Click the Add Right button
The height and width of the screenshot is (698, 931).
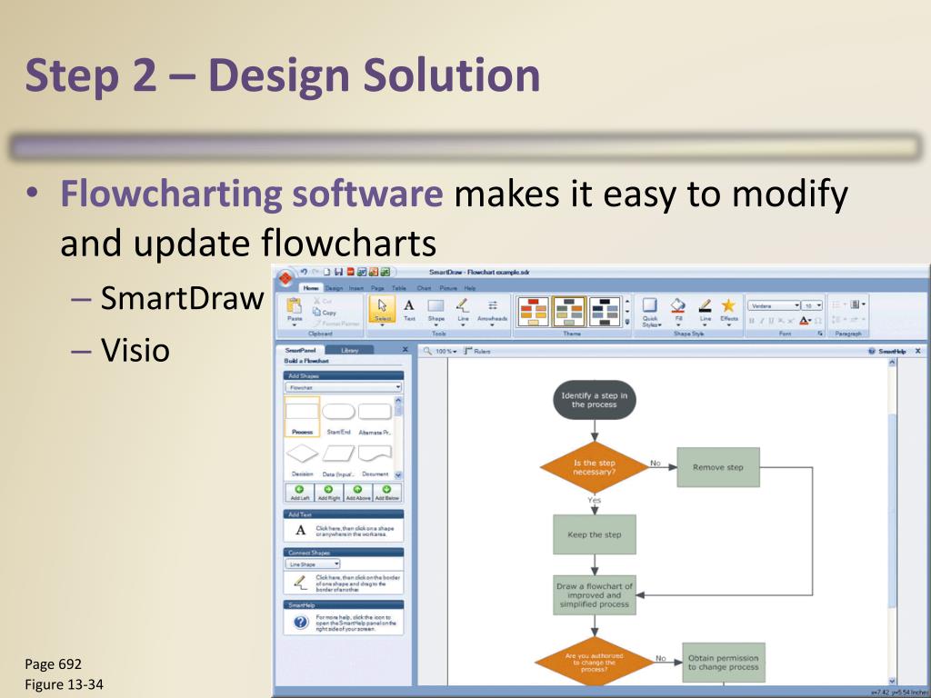(x=329, y=493)
